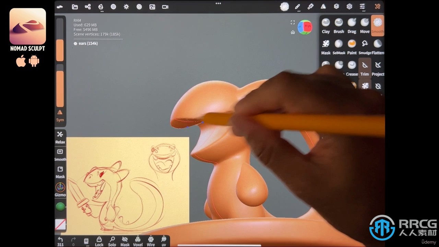Tap the dragon sketch reference image
This screenshot has height=247, width=439.
pos(128,185)
